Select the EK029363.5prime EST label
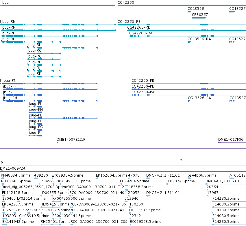The height and width of the screenshot is (226, 246). [145, 222]
